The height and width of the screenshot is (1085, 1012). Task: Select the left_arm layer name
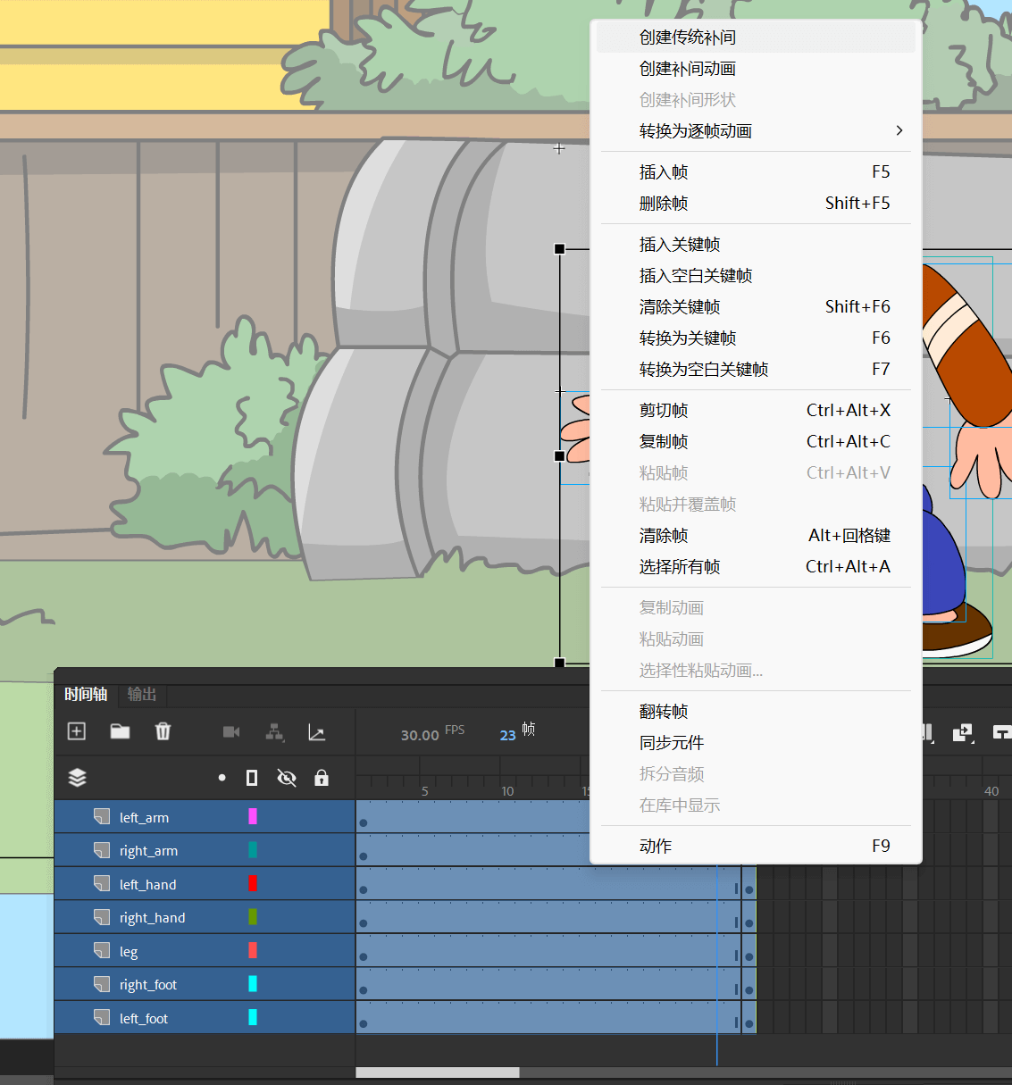click(x=144, y=817)
